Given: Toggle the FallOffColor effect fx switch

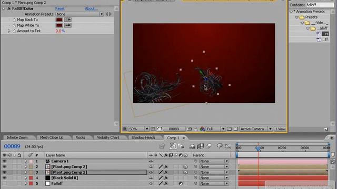Looking at the screenshot, I should (9, 8).
